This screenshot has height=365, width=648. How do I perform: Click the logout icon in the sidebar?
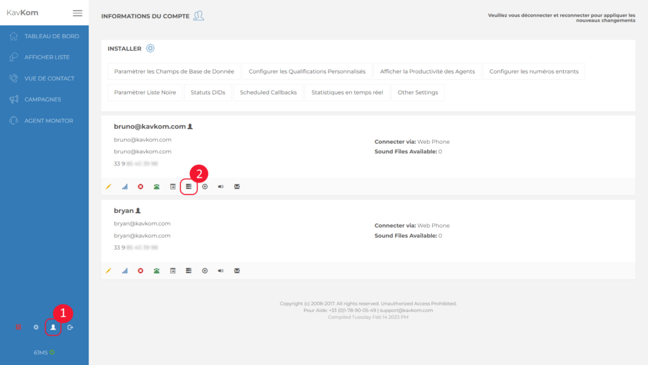click(x=70, y=326)
